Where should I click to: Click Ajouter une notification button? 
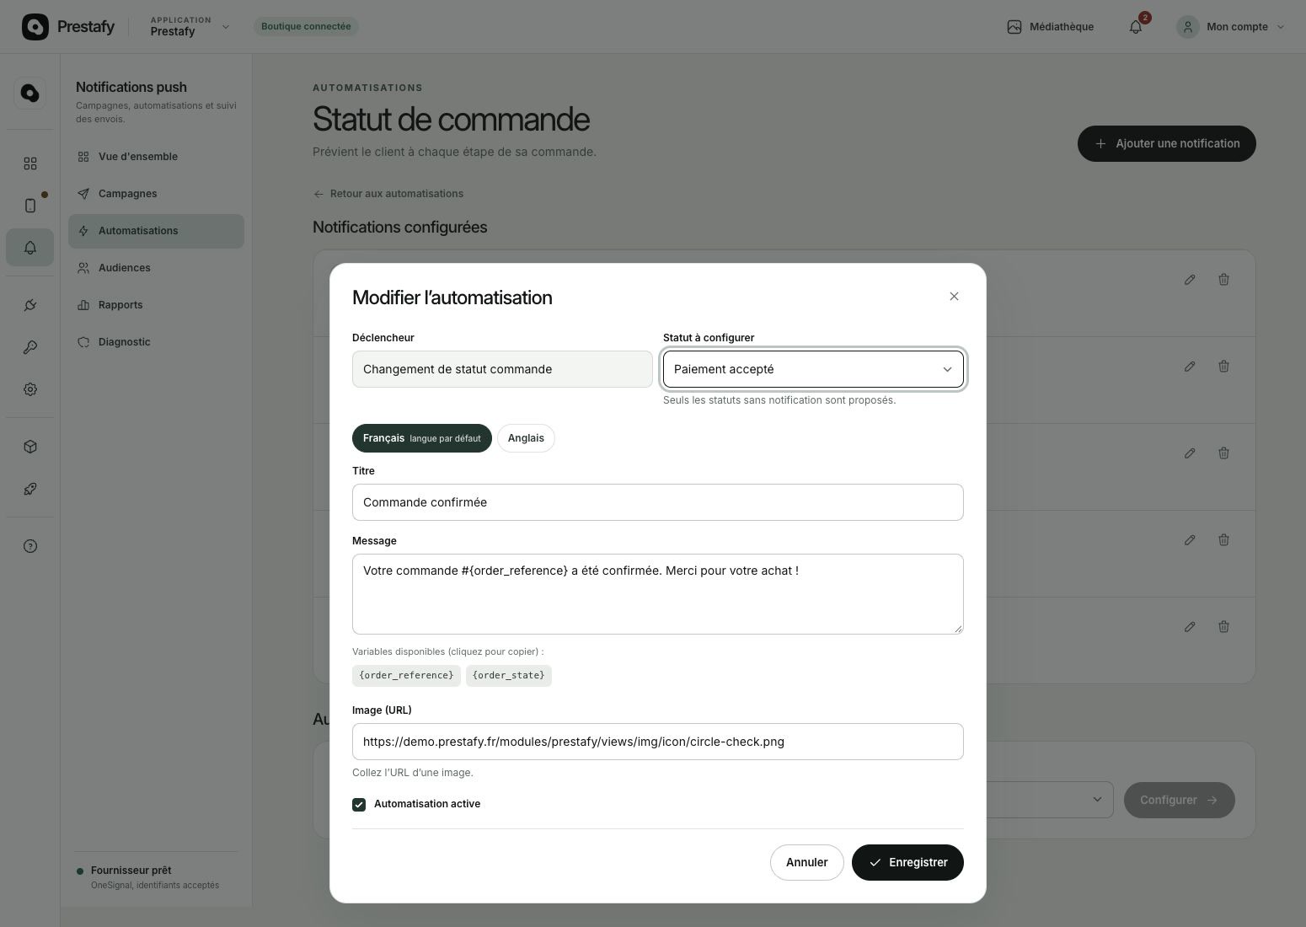point(1167,143)
